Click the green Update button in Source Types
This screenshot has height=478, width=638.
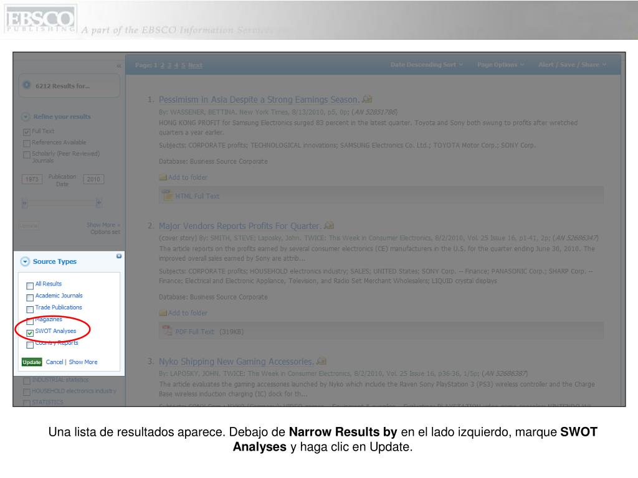pos(32,362)
